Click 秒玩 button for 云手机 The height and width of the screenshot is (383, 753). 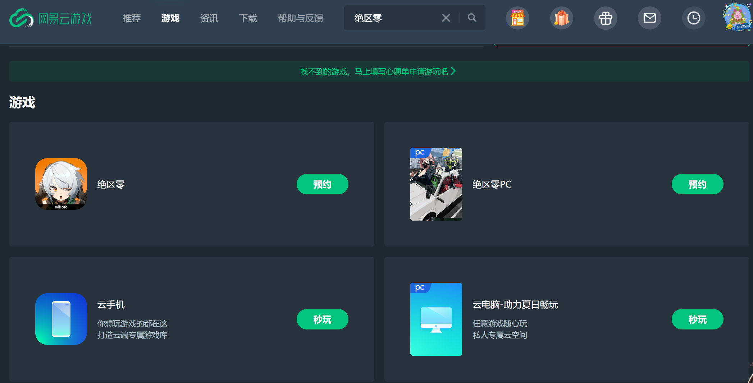coord(322,319)
